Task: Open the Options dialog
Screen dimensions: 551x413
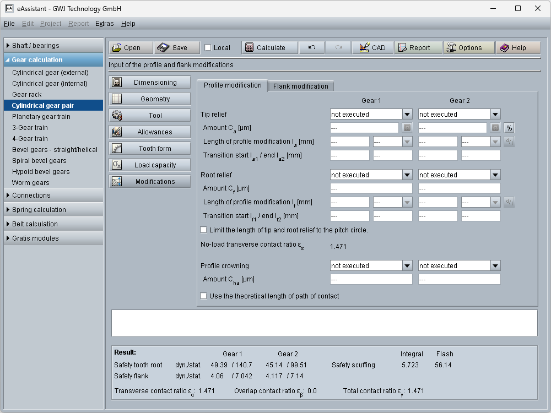Action: [469, 48]
